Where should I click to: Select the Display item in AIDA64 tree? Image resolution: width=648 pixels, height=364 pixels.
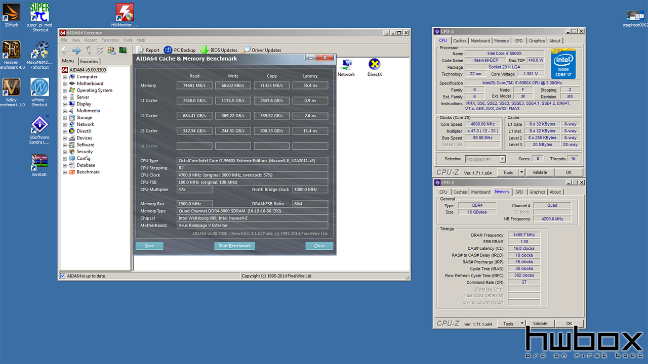click(84, 104)
